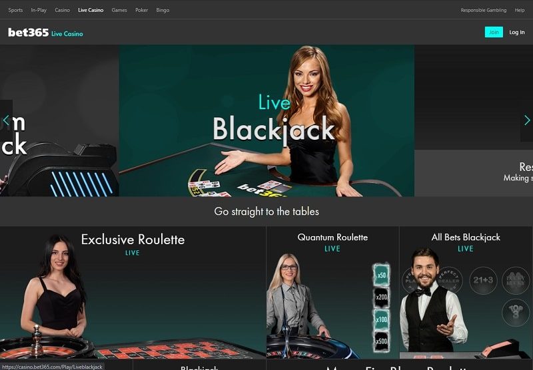Click the Quantum Roulette title text
Viewport: 533px width, 370px height.
[x=332, y=238]
